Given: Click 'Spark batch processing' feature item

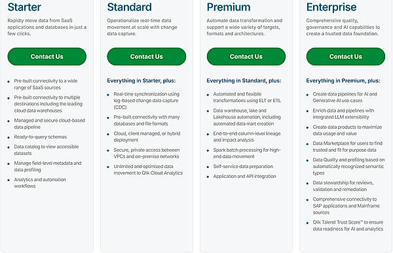Looking at the screenshot, I should (x=247, y=153).
